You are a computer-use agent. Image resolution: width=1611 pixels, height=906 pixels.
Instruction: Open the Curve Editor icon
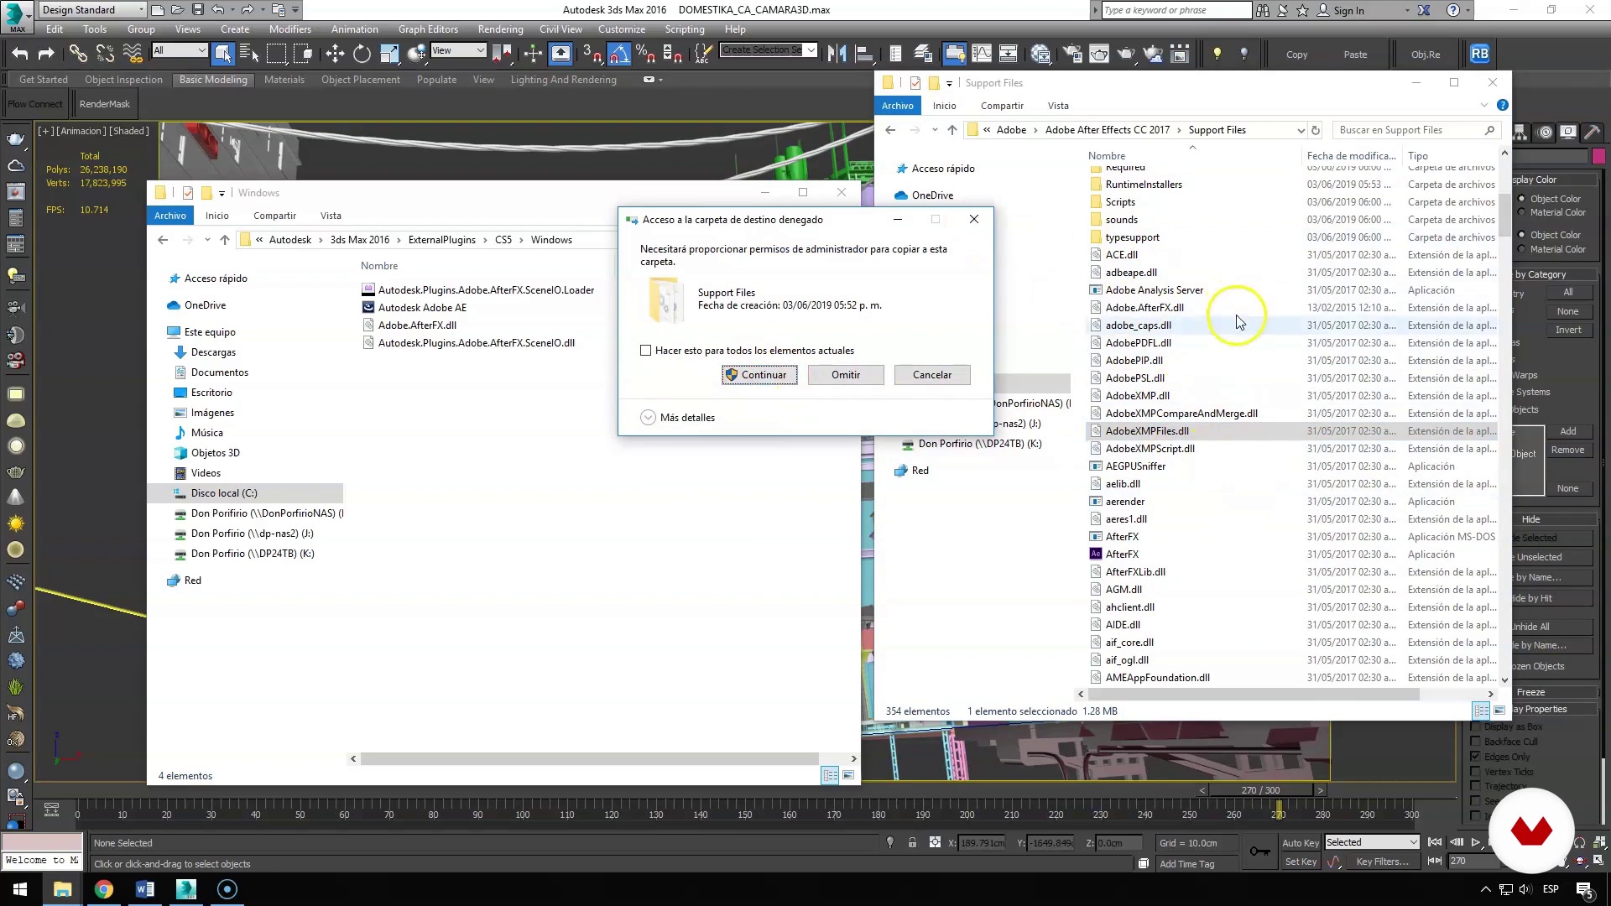[981, 54]
